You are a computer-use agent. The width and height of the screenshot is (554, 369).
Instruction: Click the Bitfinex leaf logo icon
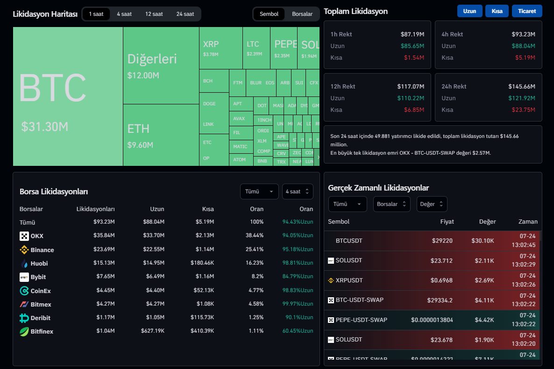[x=24, y=332]
